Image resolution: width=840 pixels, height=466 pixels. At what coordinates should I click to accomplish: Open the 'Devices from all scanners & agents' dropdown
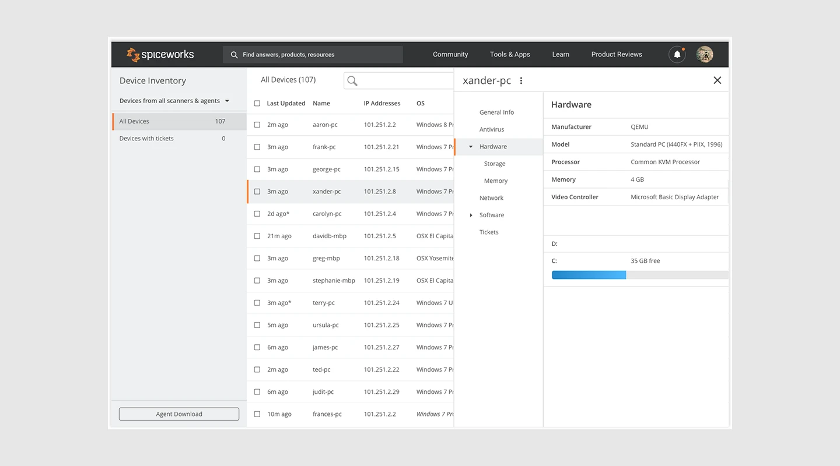174,101
